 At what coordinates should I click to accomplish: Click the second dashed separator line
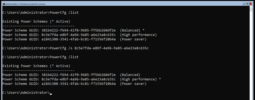click(38, 71)
